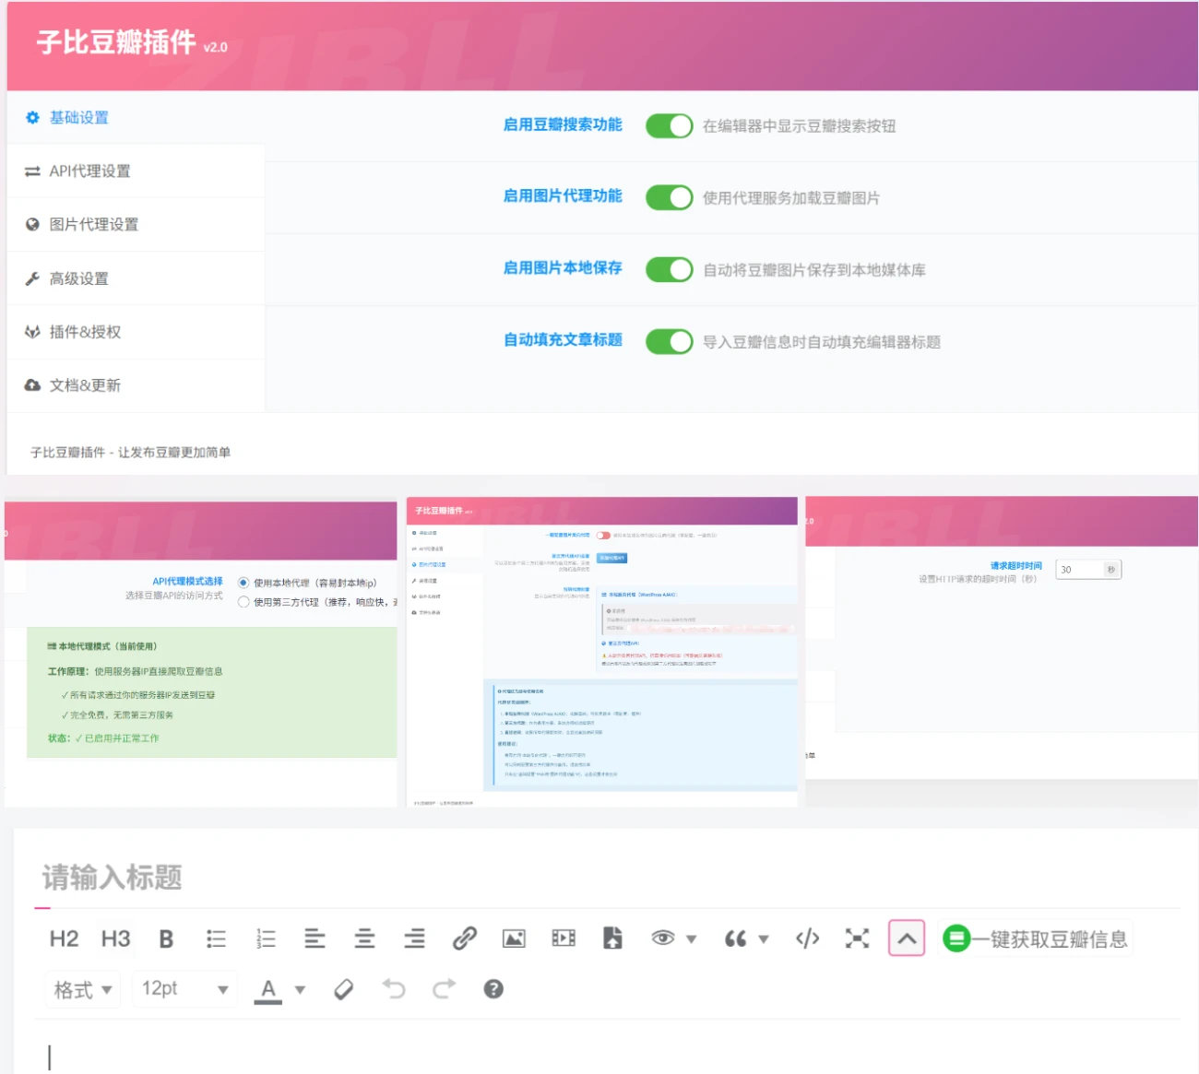Click the 一键获取豆瓣信息 button

point(1035,938)
